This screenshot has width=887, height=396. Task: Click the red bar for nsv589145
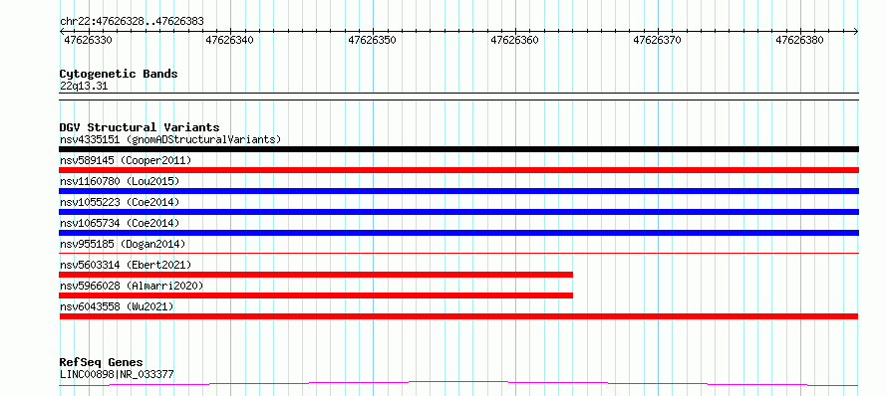[458, 170]
